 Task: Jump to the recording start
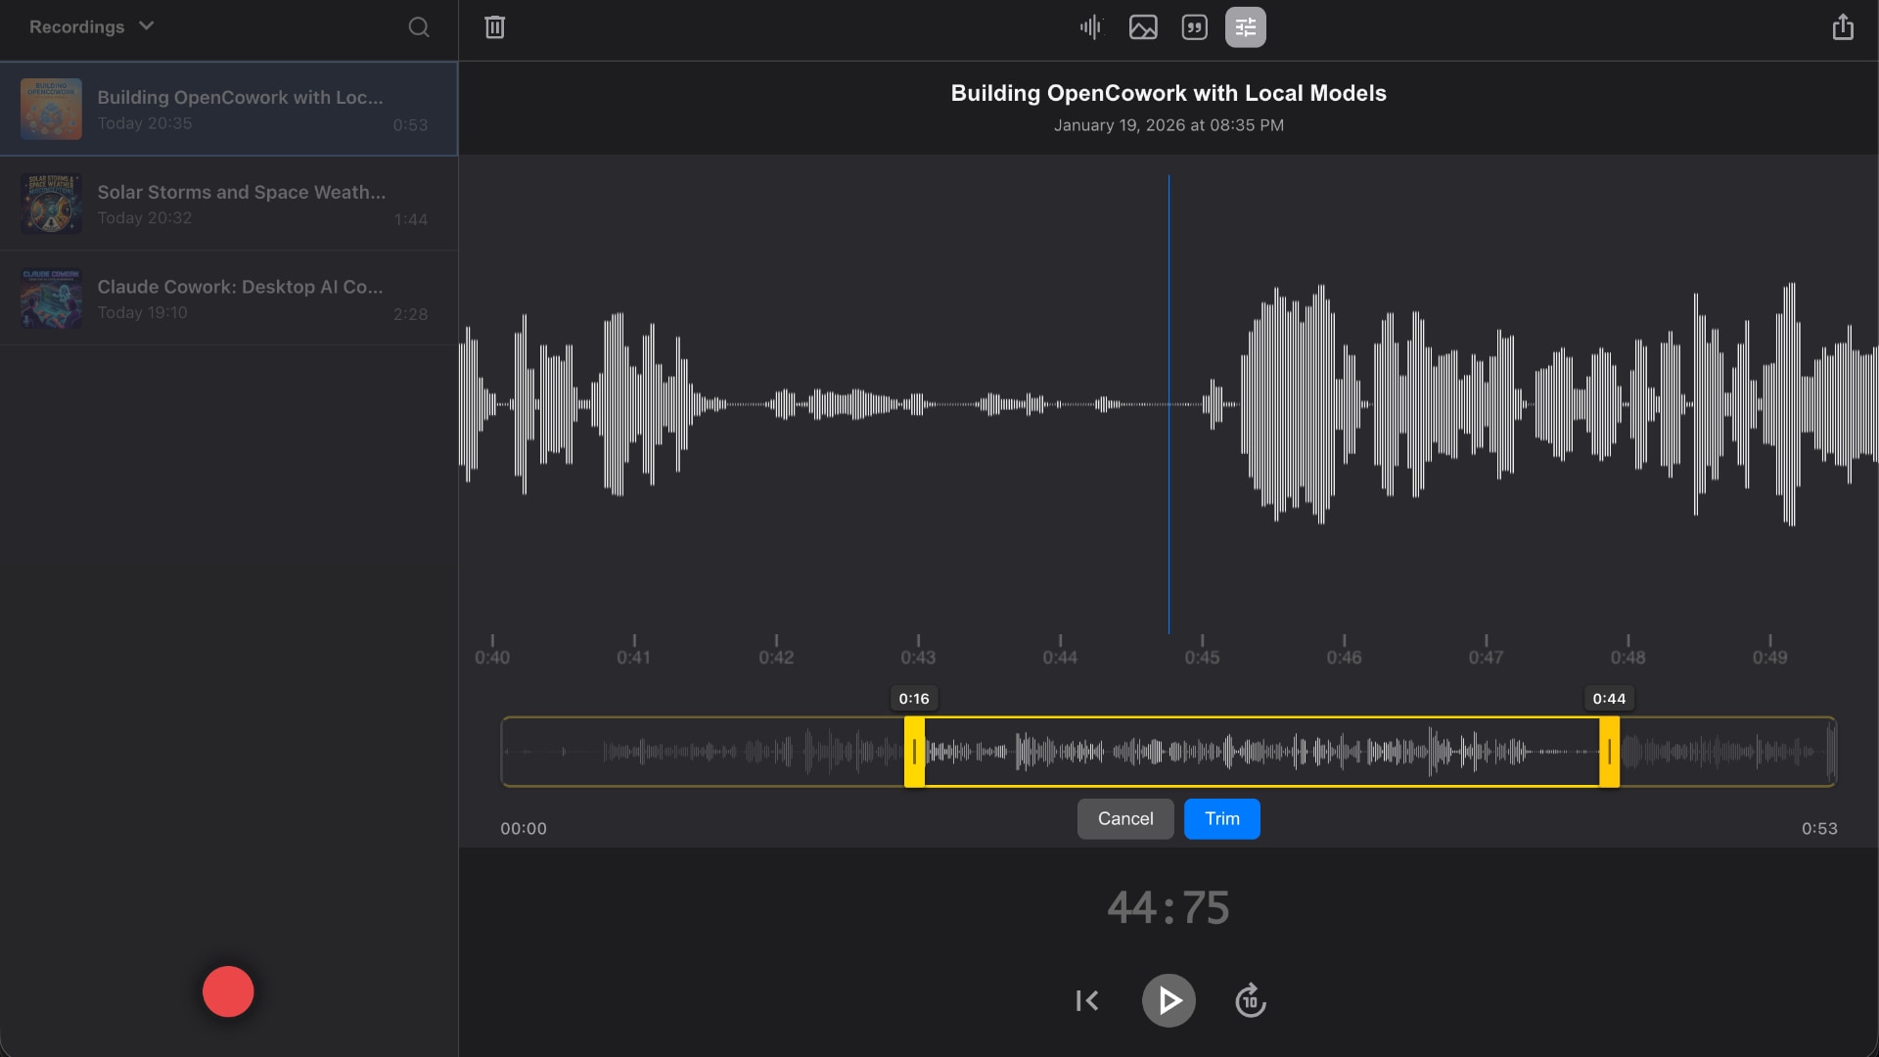1087,1000
